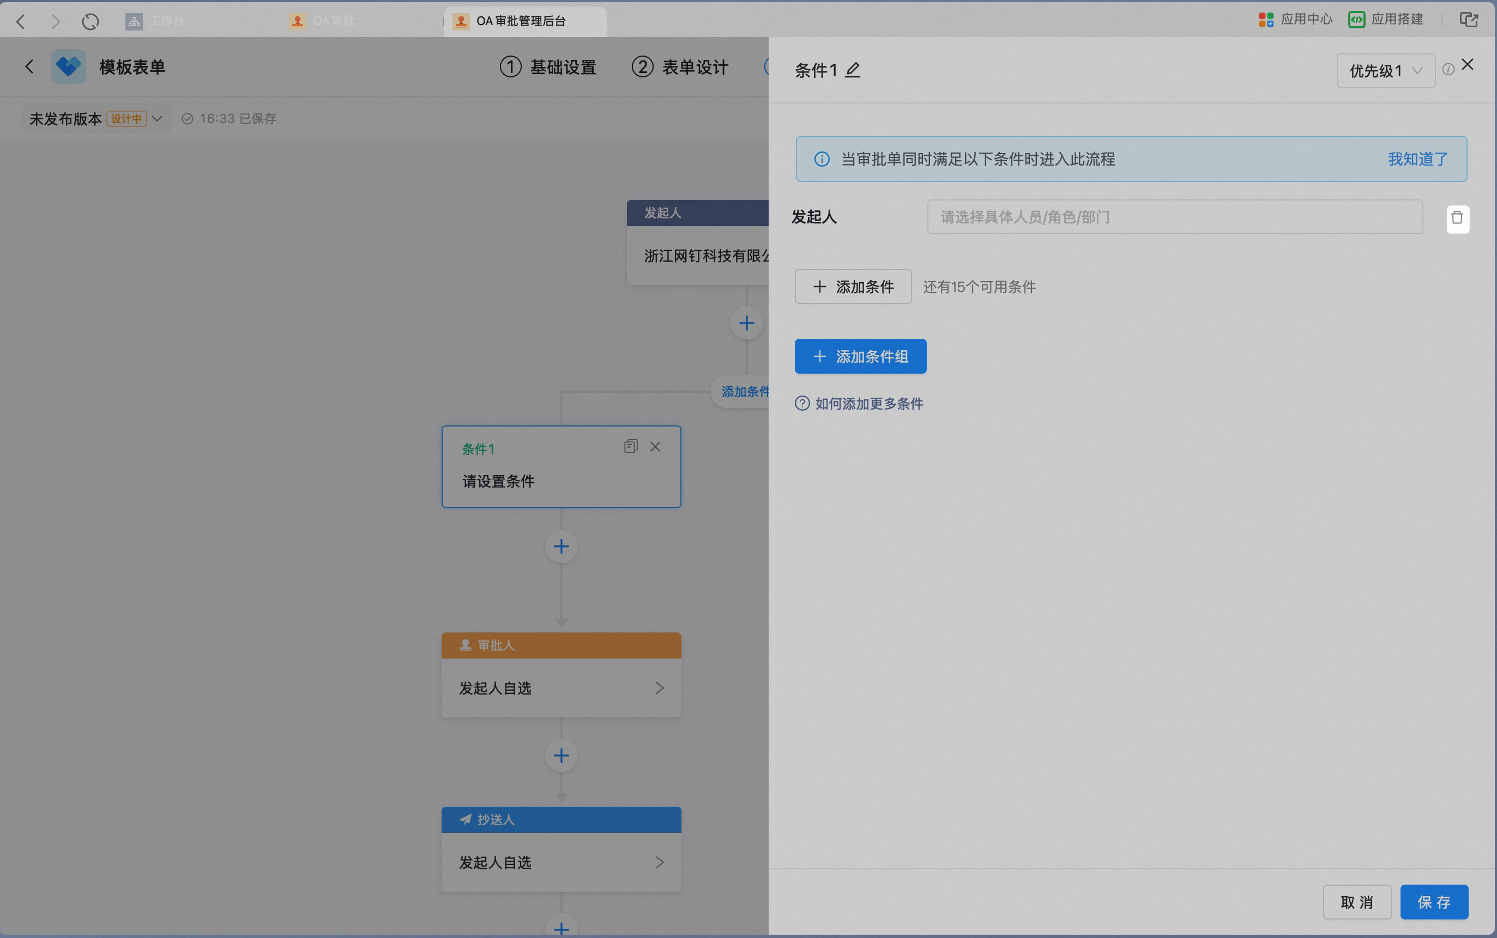Open the 优先级1 priority dropdown

coord(1385,71)
